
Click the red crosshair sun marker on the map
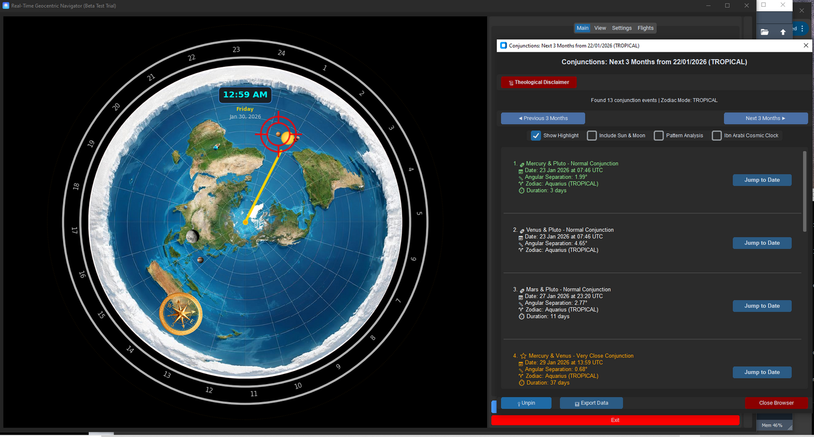click(x=279, y=135)
